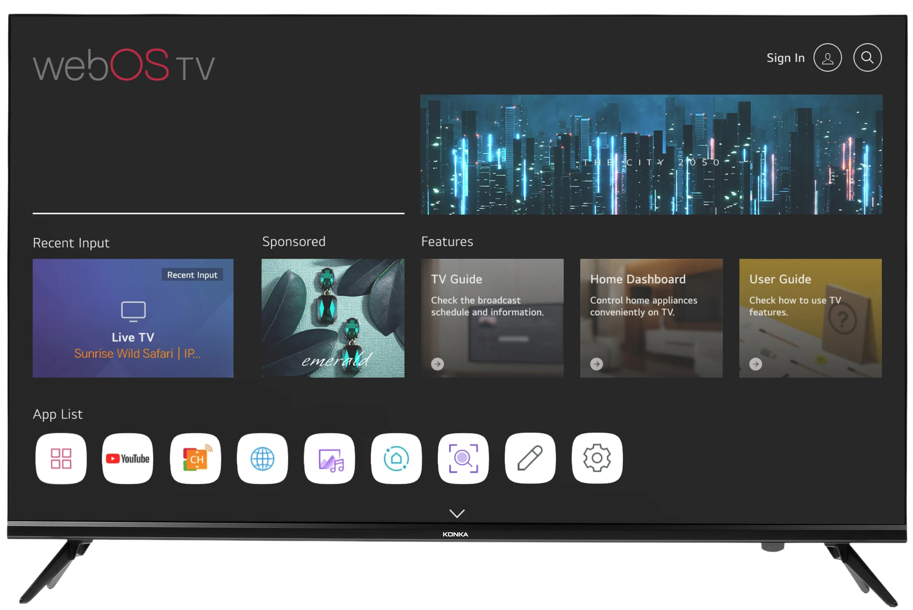The width and height of the screenshot is (913, 610).
Task: Open the pencil edit app list icon
Action: tap(530, 458)
